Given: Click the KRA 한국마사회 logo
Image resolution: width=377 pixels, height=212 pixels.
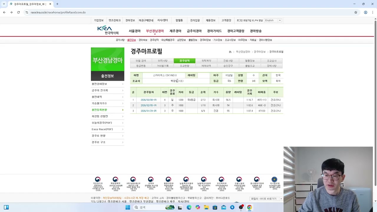Looking at the screenshot, I should point(108,30).
